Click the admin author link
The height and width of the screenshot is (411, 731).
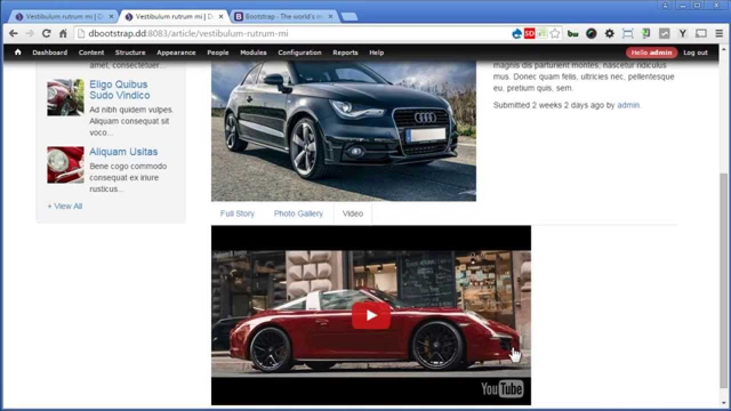[628, 105]
